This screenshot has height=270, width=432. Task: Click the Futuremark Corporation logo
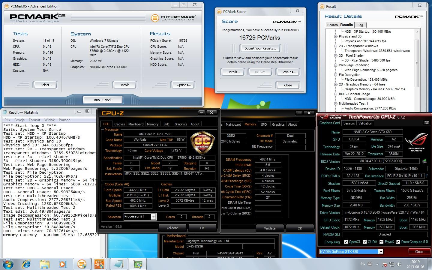click(x=173, y=18)
